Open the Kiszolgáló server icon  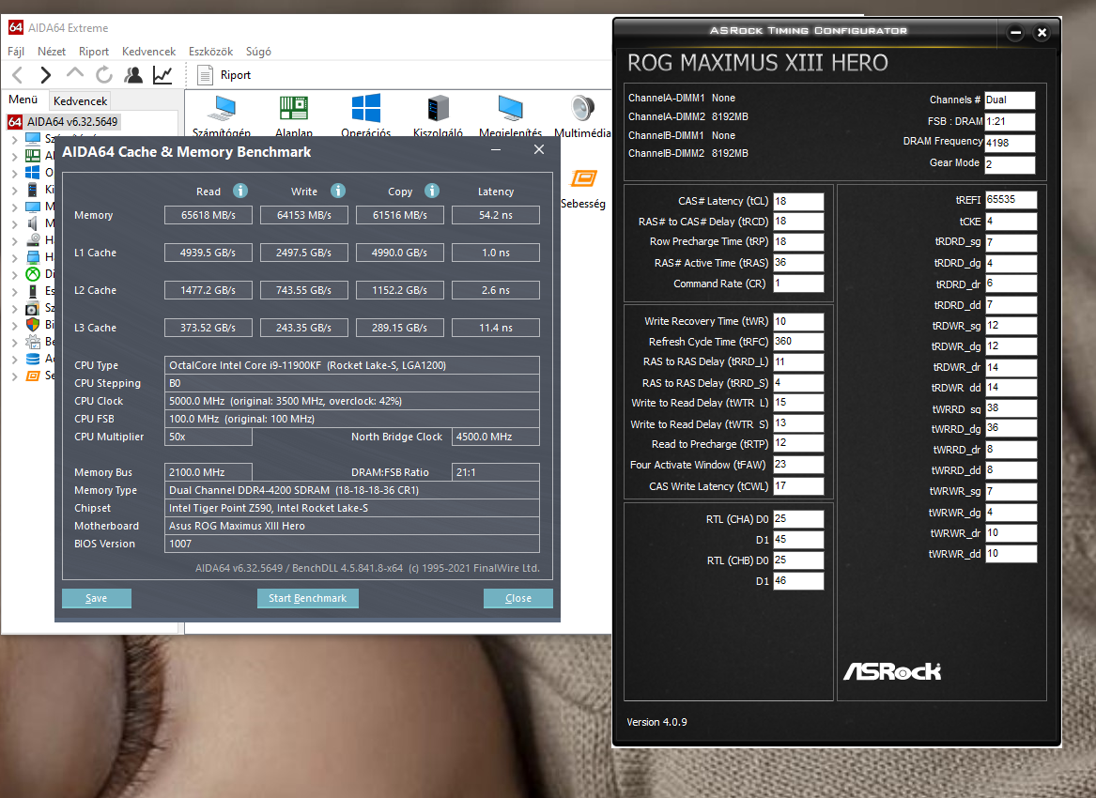tap(438, 108)
